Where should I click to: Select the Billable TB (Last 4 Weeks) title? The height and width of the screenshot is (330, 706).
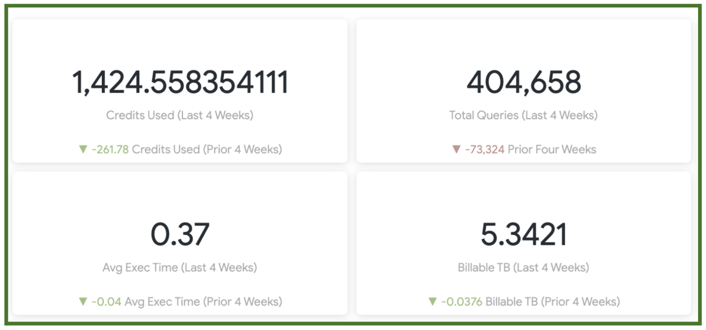point(524,267)
